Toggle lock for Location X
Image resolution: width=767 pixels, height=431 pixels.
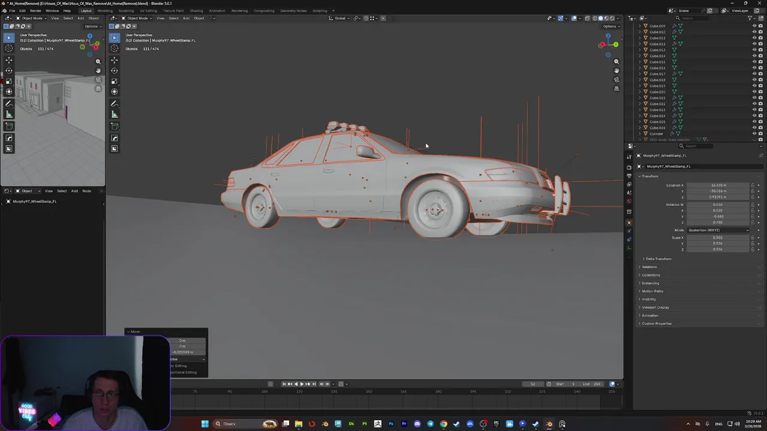click(753, 185)
